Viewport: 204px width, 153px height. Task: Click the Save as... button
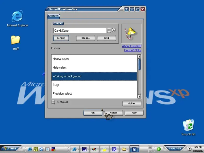point(86,38)
